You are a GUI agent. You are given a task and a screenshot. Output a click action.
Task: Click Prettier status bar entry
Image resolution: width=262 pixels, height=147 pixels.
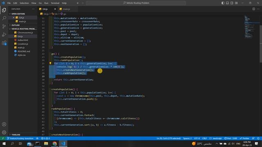(x=244, y=138)
